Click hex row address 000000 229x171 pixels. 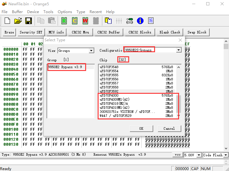pyautogui.click(x=11, y=49)
